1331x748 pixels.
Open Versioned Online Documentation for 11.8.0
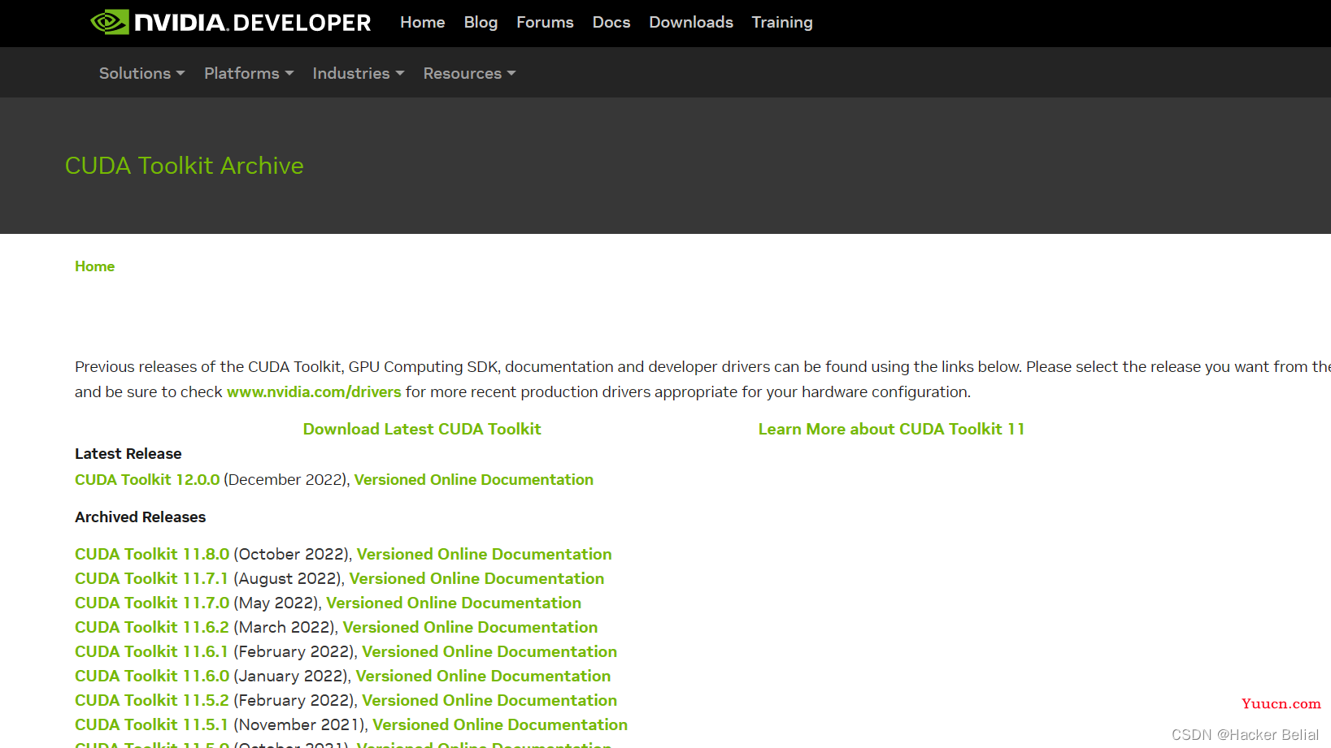pos(484,554)
